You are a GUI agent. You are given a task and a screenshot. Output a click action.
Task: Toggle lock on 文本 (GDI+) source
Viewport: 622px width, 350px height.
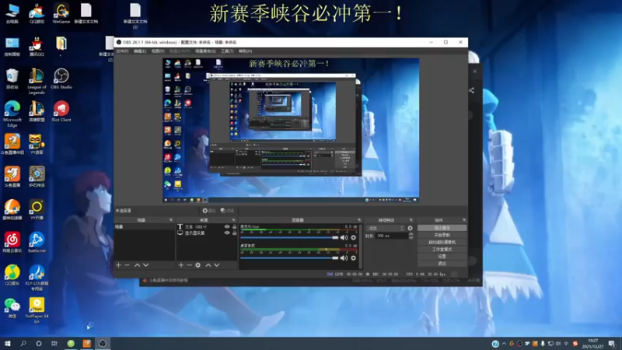click(x=235, y=226)
